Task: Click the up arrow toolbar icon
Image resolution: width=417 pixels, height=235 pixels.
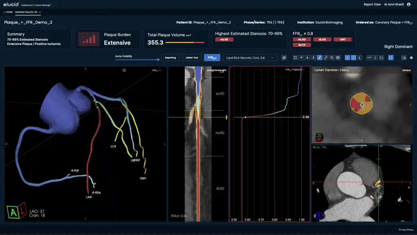Action: 301,58
